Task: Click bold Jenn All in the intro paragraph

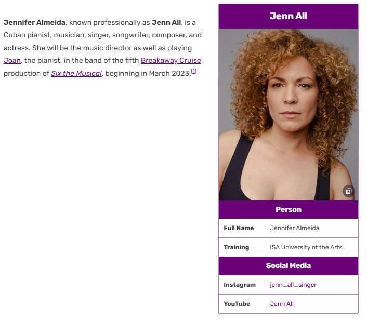Action: (x=166, y=23)
